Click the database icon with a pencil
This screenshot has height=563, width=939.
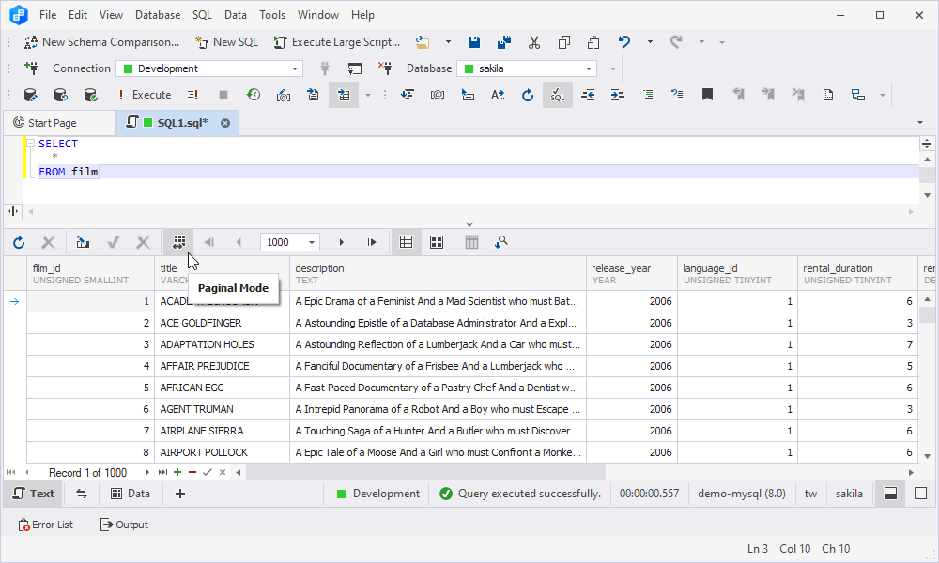pyautogui.click(x=31, y=95)
